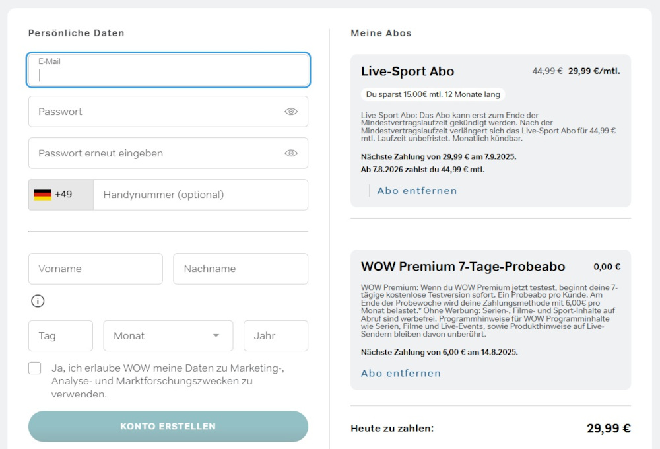Click the 'Meine Abos' heading
Screen dimensions: 660x449
381,33
